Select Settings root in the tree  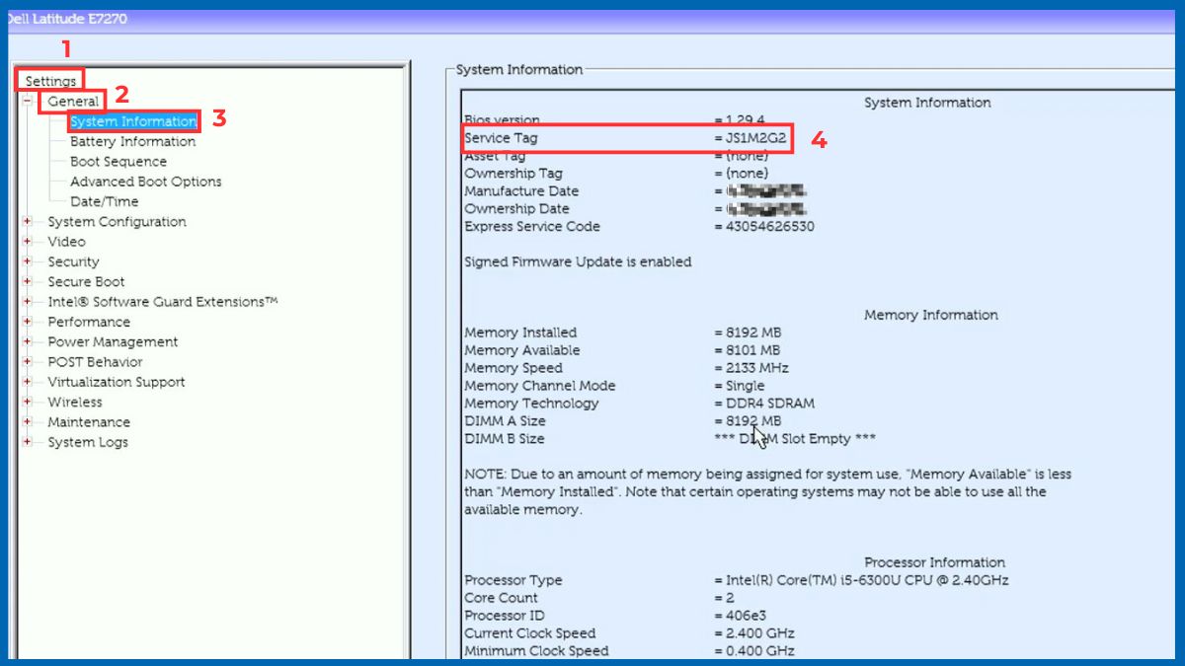(50, 81)
